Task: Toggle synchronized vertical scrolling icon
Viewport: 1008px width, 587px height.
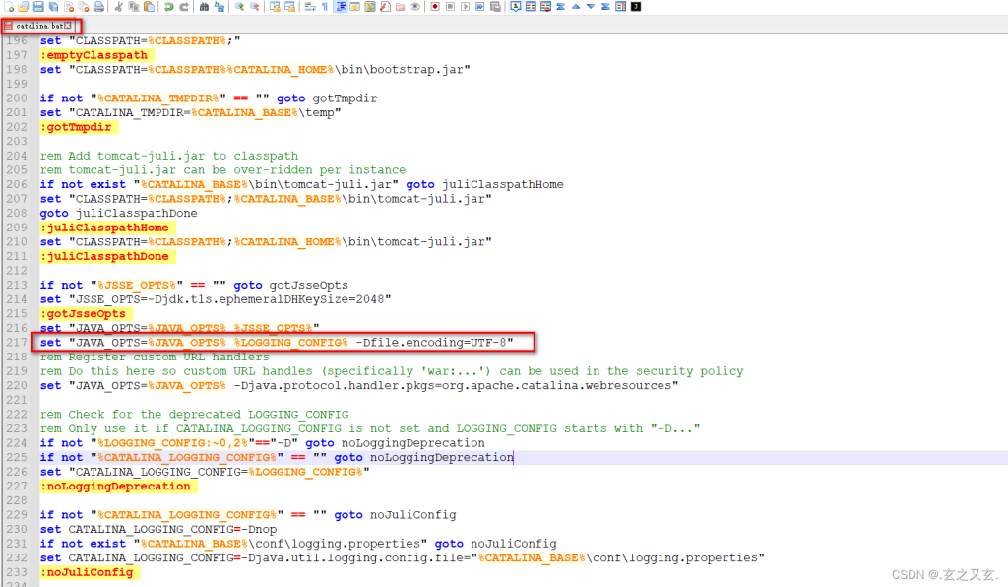Action: 275,7
